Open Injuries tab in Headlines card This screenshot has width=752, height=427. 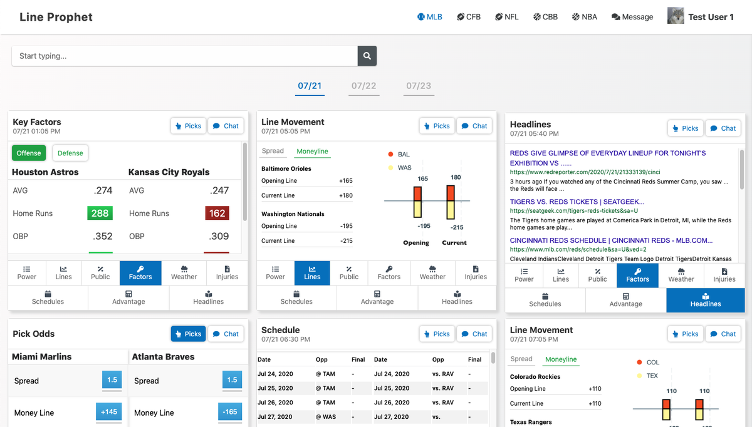point(724,275)
